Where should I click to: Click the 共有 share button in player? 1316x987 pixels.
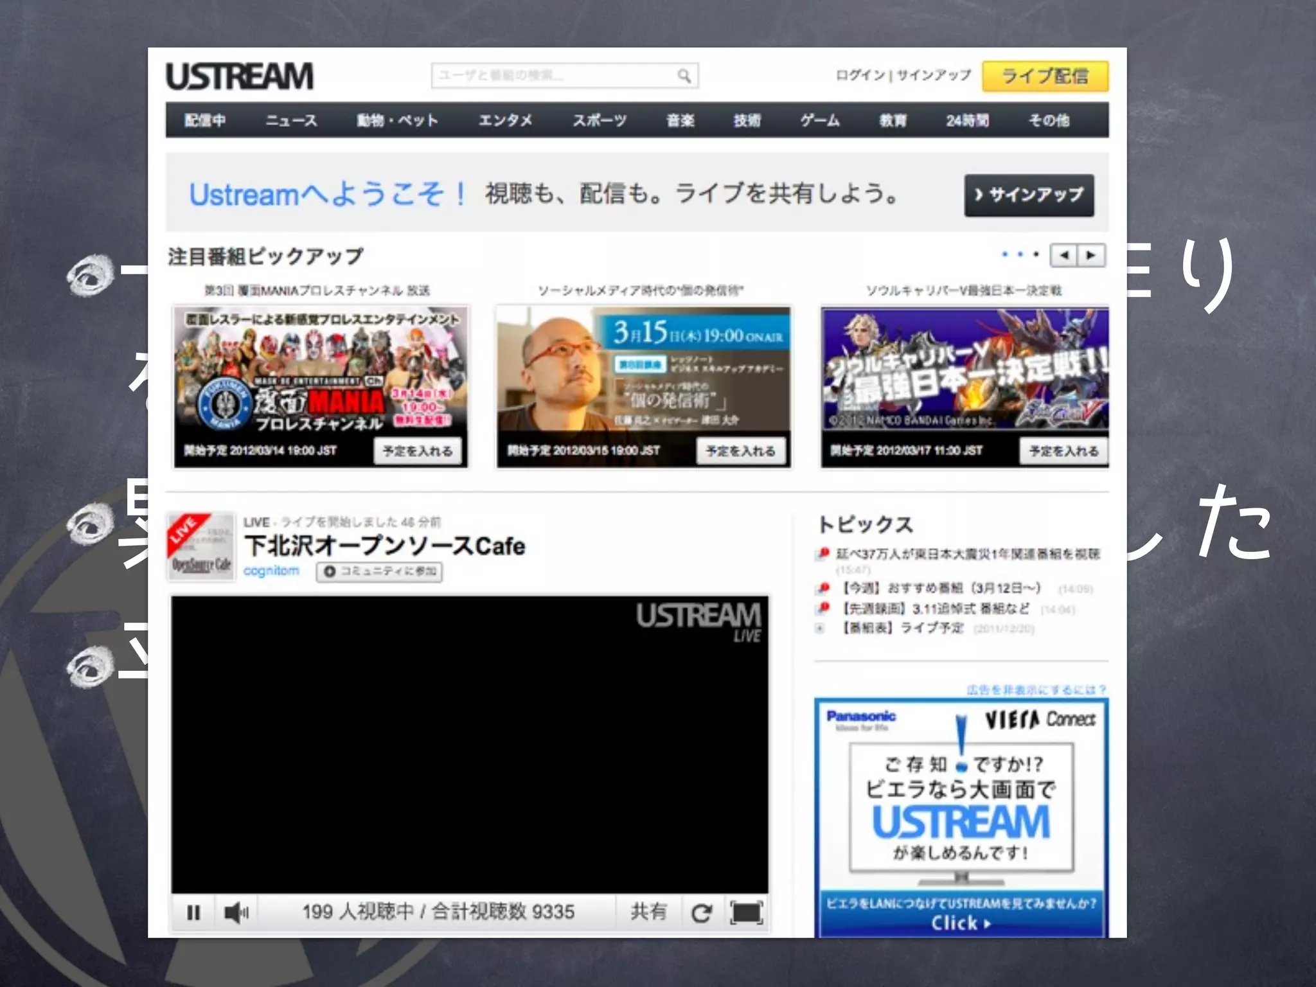point(648,912)
